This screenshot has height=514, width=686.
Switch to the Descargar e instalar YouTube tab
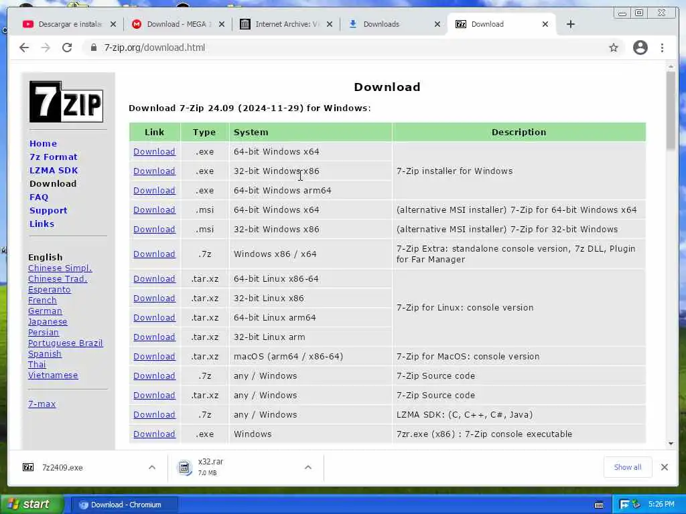[x=69, y=24]
